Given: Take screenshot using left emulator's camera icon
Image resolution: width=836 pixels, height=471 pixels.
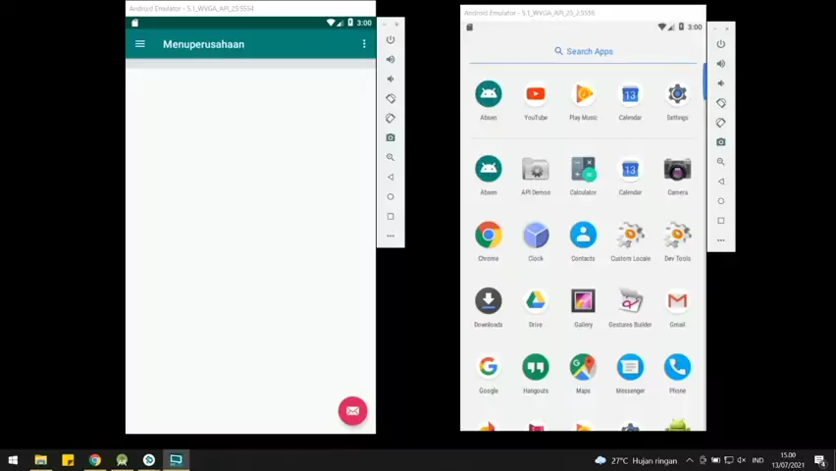Looking at the screenshot, I should tap(391, 137).
